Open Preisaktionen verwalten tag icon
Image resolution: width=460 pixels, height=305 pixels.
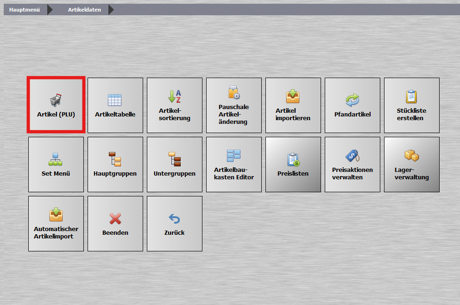(x=352, y=165)
